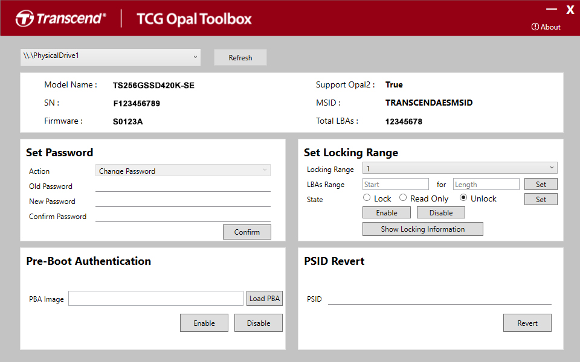Click the LBAs Range Length field
Image resolution: width=580 pixels, height=362 pixels.
pyautogui.click(x=486, y=185)
